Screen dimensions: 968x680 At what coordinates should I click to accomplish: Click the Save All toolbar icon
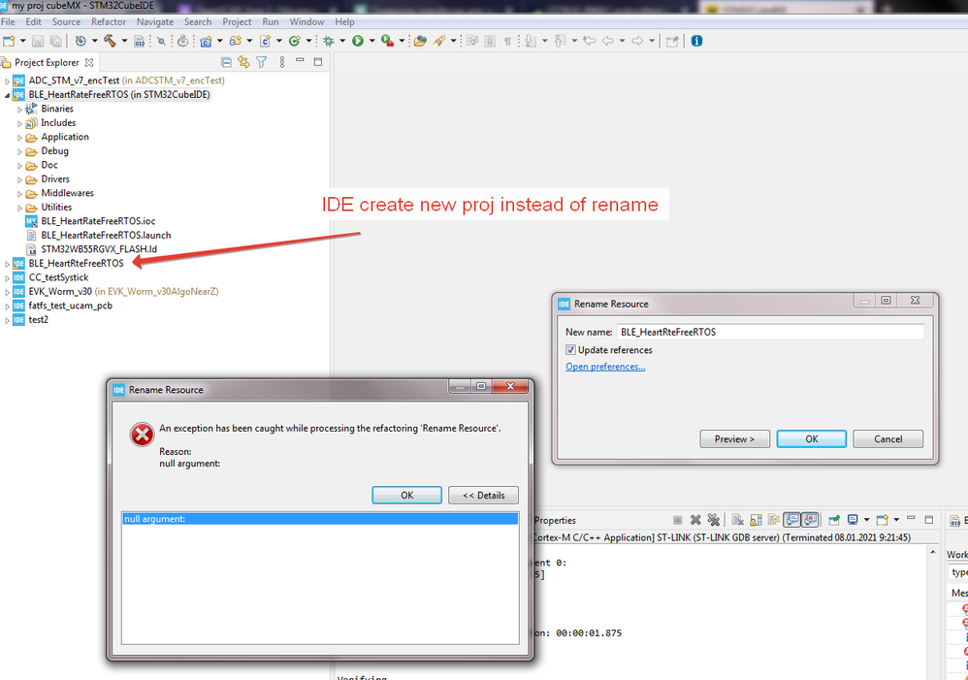[x=55, y=41]
